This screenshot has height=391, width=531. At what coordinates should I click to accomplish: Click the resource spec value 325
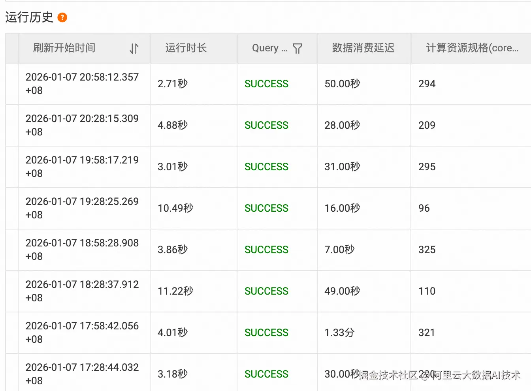click(427, 250)
